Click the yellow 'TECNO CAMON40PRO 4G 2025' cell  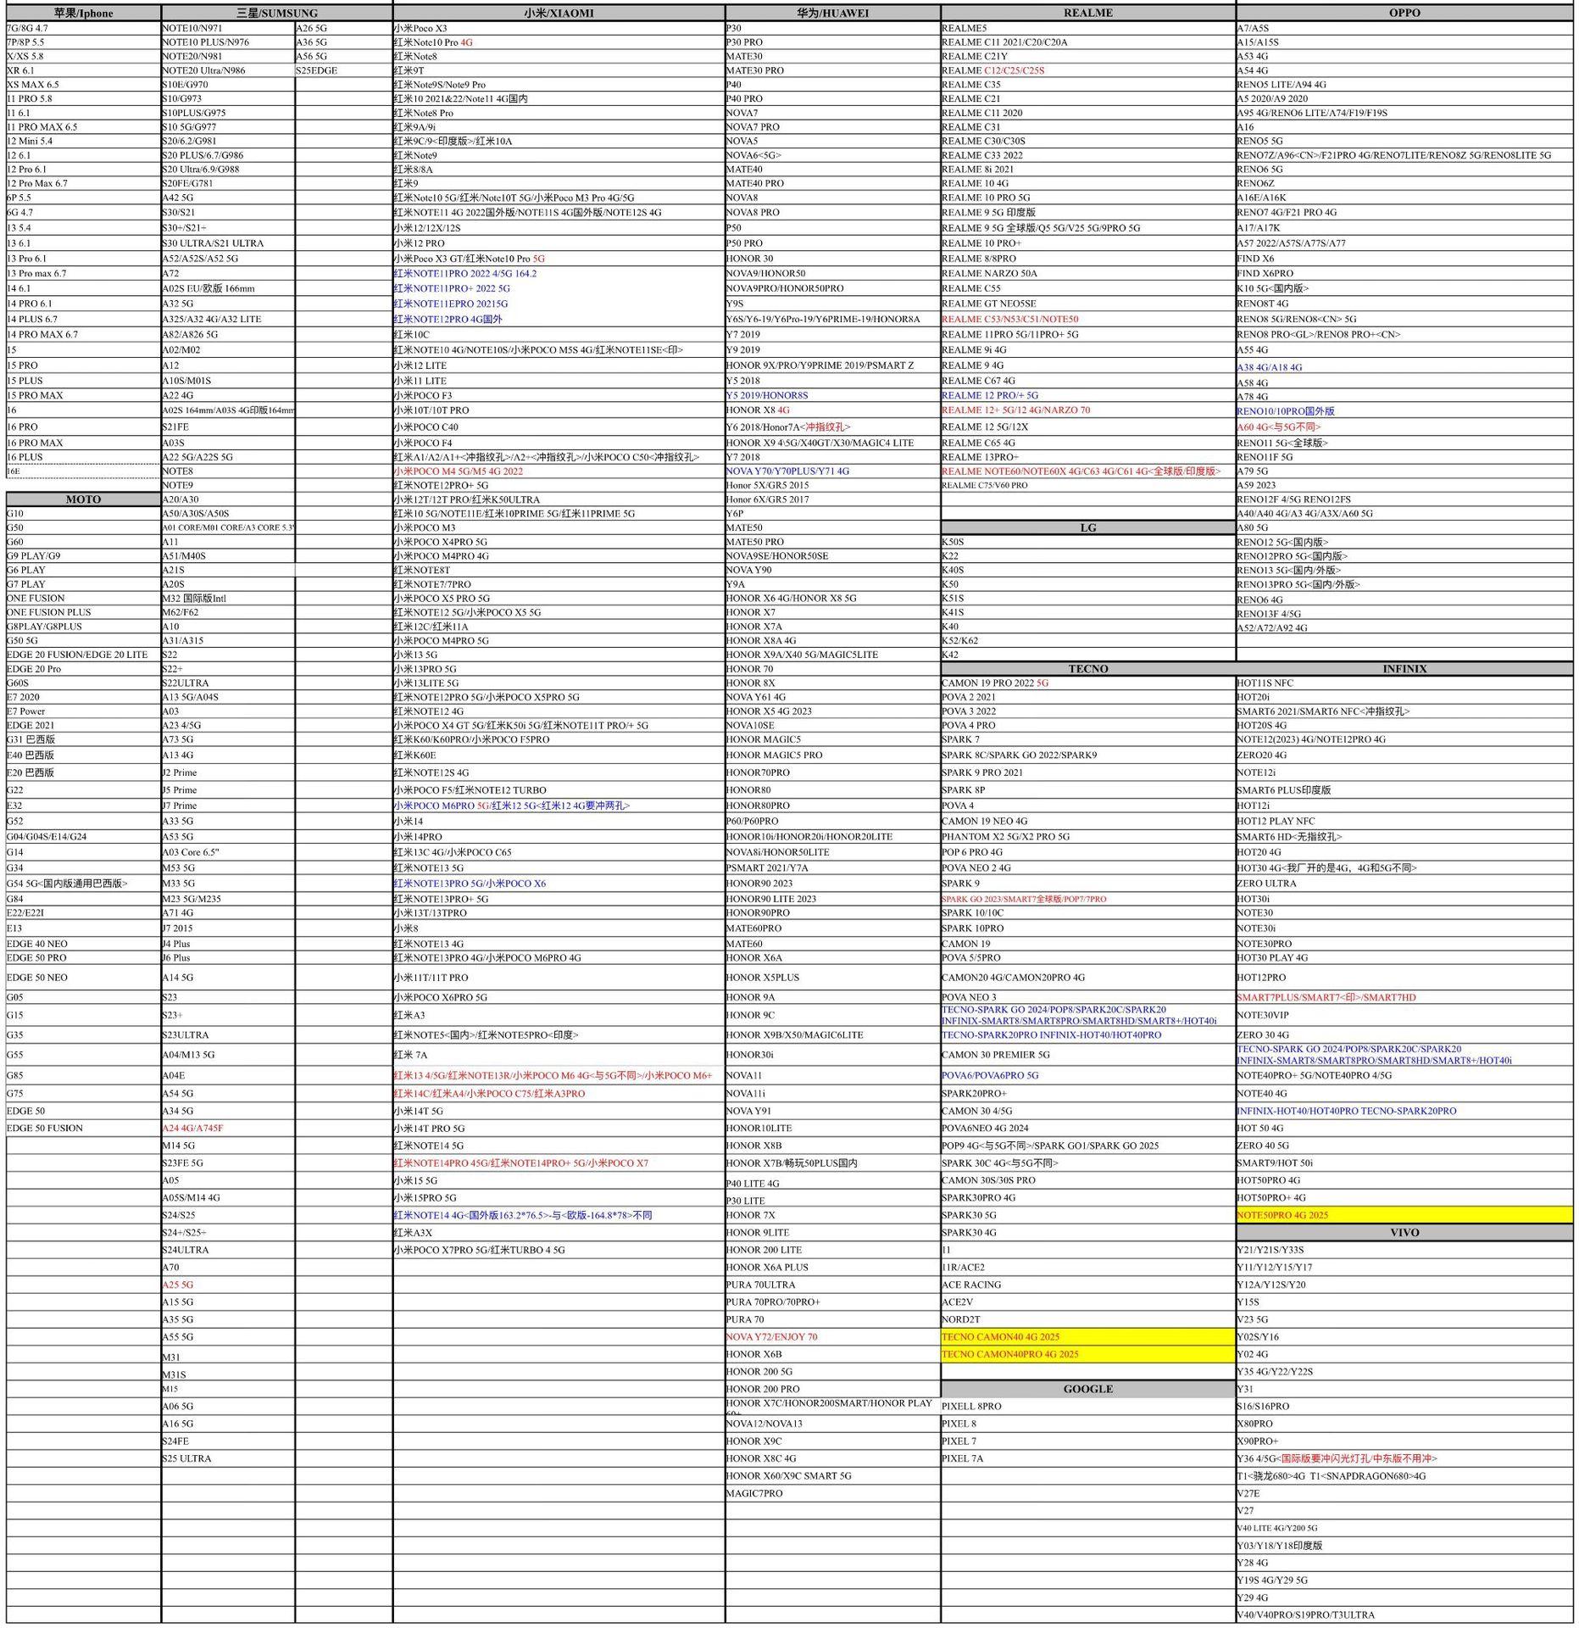pos(1088,1354)
